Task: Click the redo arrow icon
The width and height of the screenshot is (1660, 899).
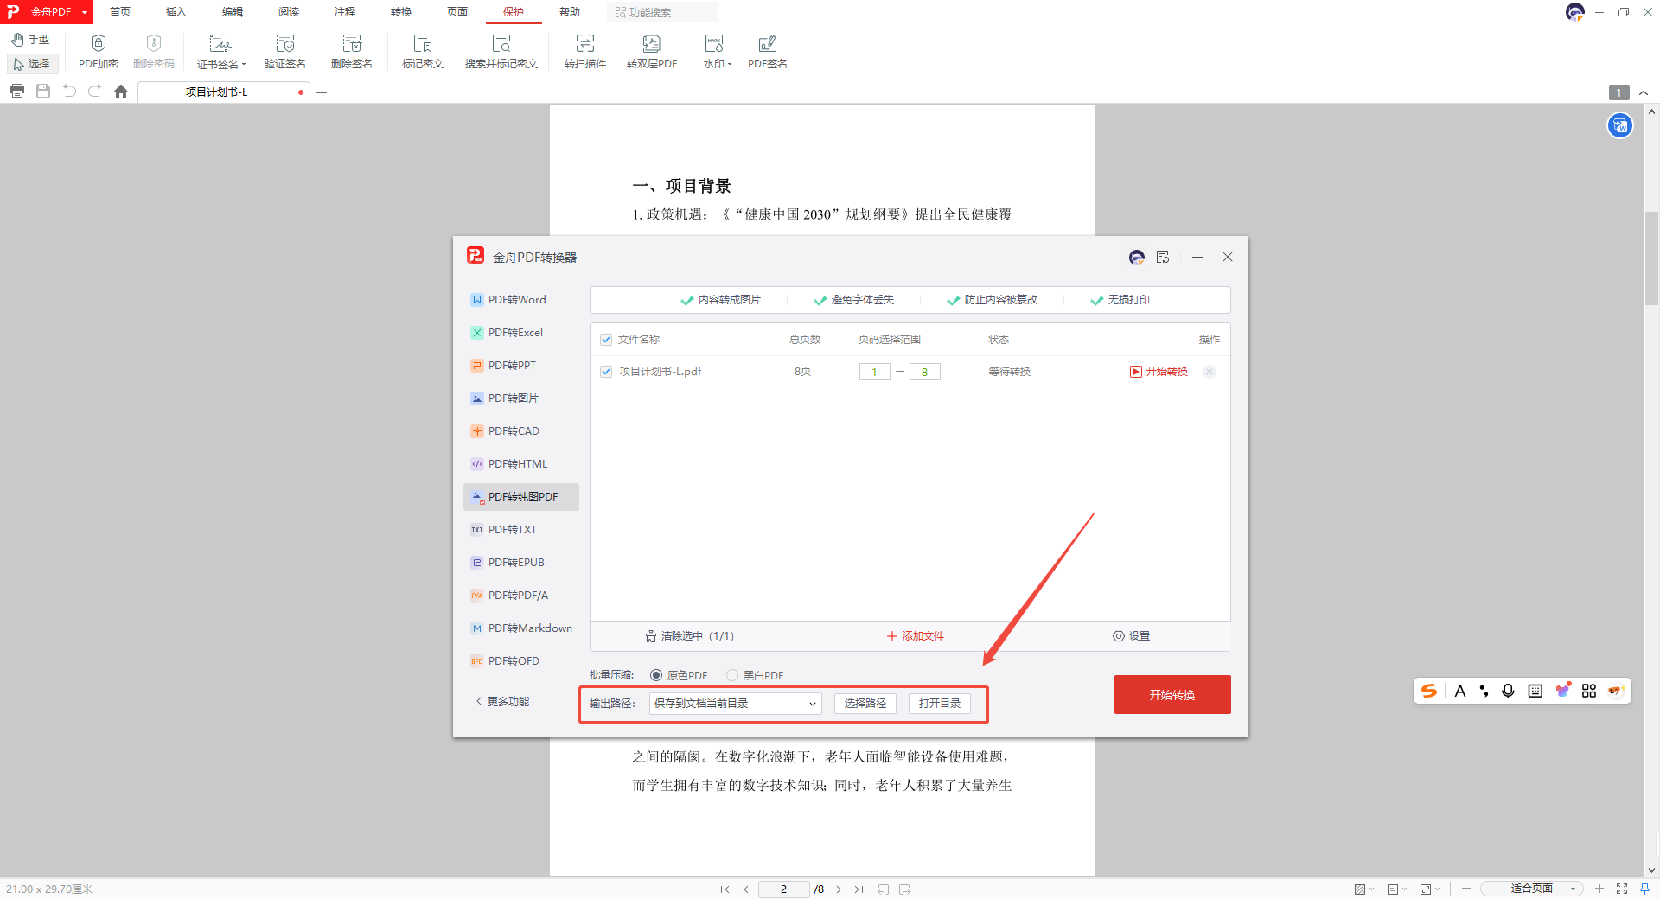Action: tap(95, 92)
